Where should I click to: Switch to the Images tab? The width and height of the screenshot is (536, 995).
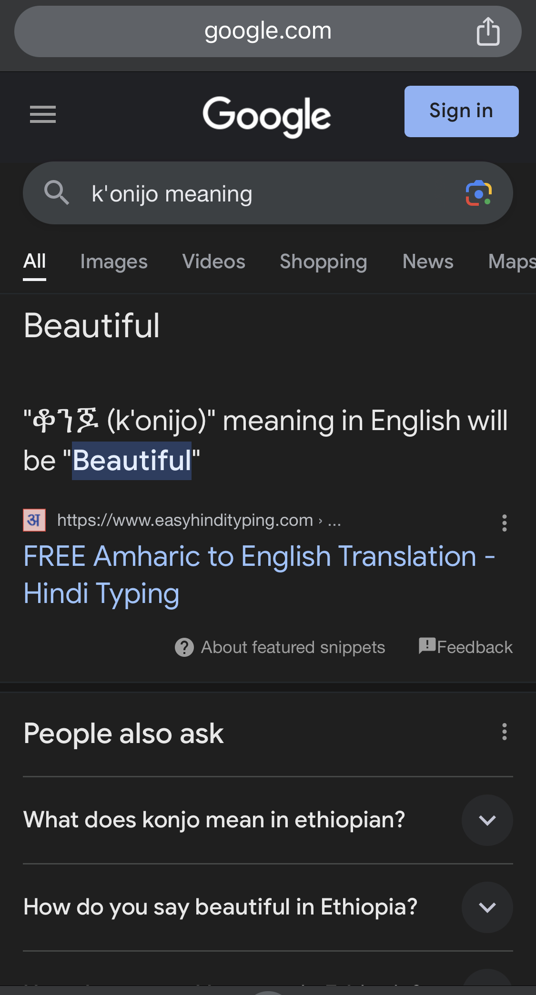click(114, 261)
